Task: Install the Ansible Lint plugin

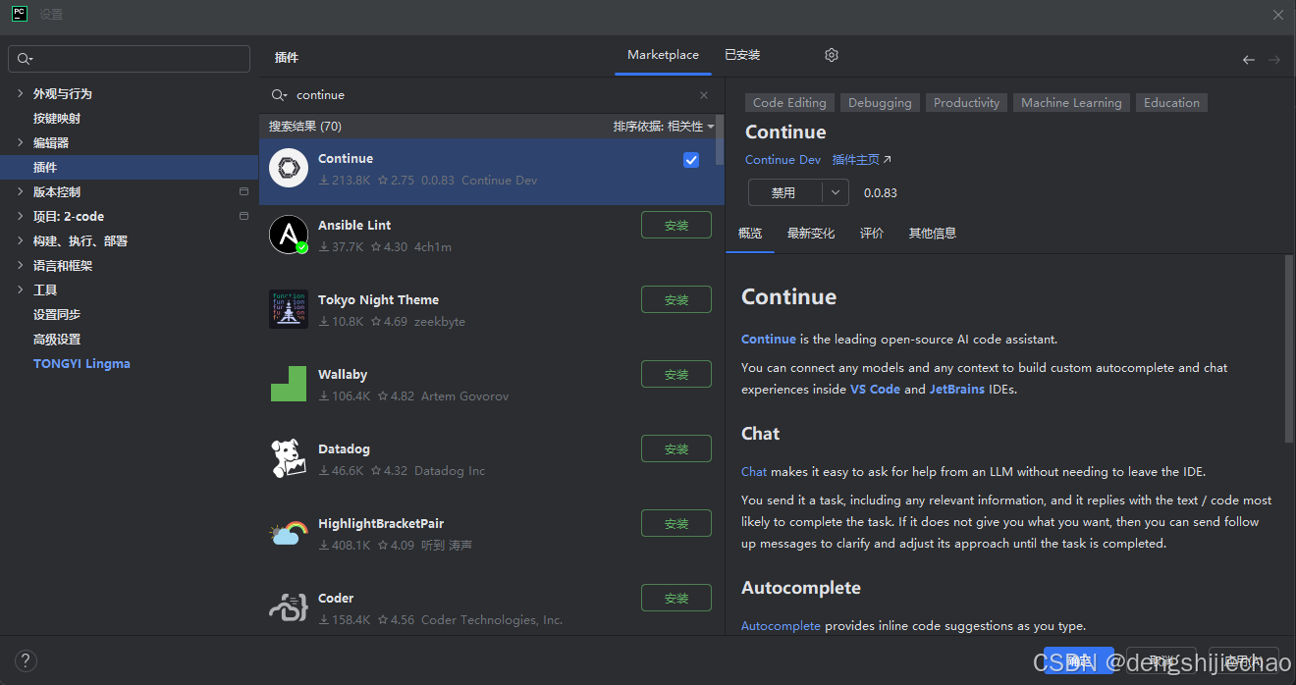Action: click(x=676, y=225)
